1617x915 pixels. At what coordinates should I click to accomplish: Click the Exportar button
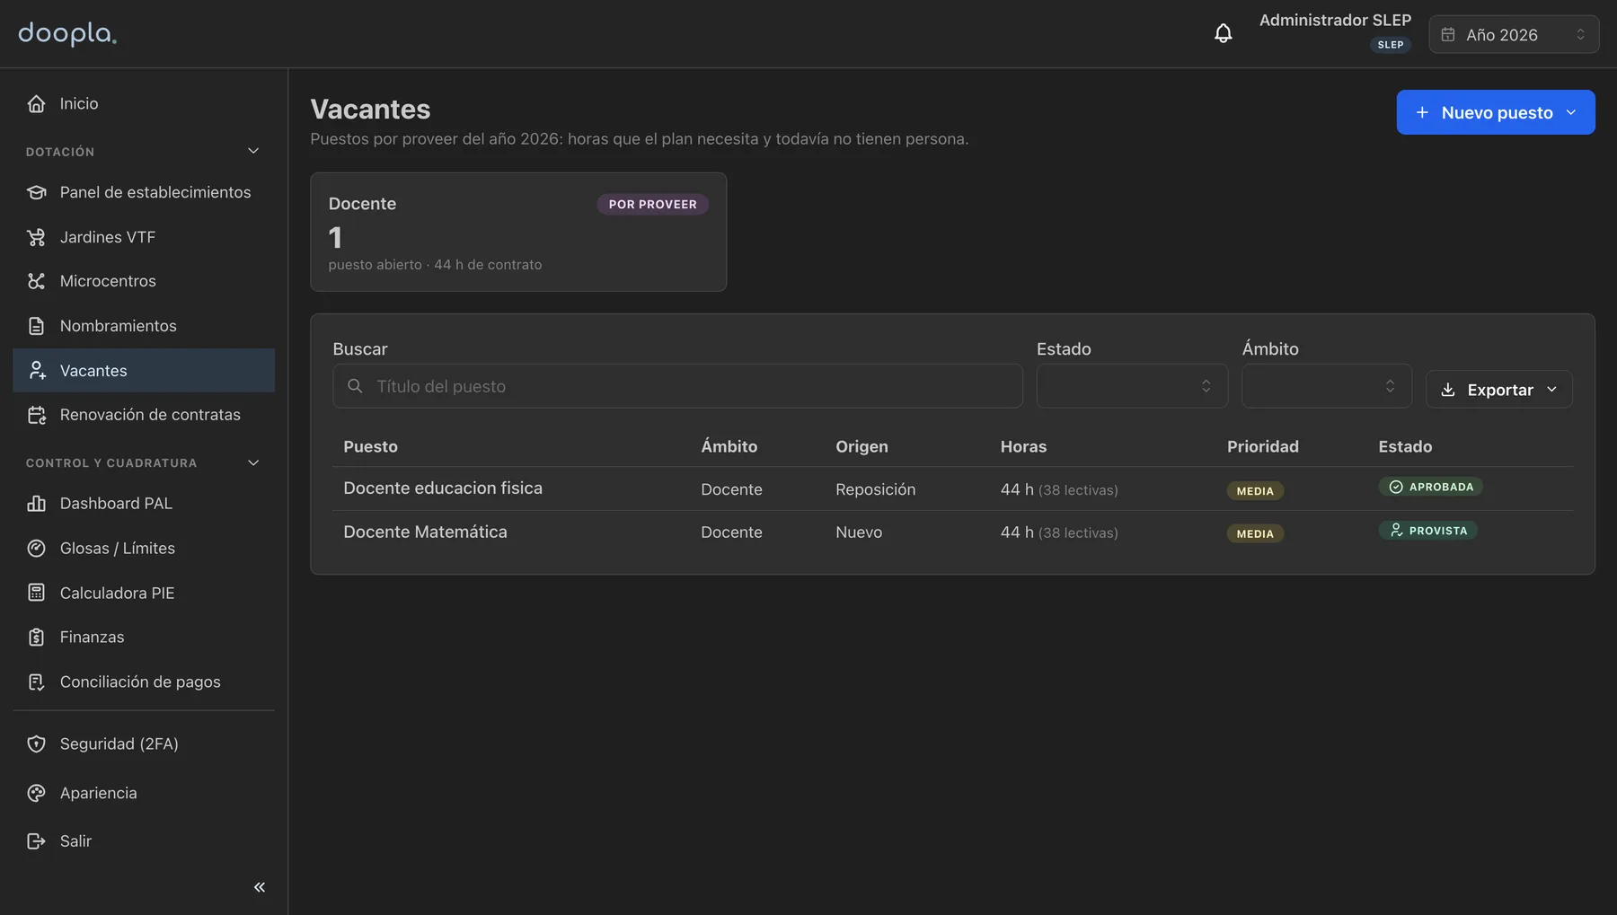click(1499, 390)
